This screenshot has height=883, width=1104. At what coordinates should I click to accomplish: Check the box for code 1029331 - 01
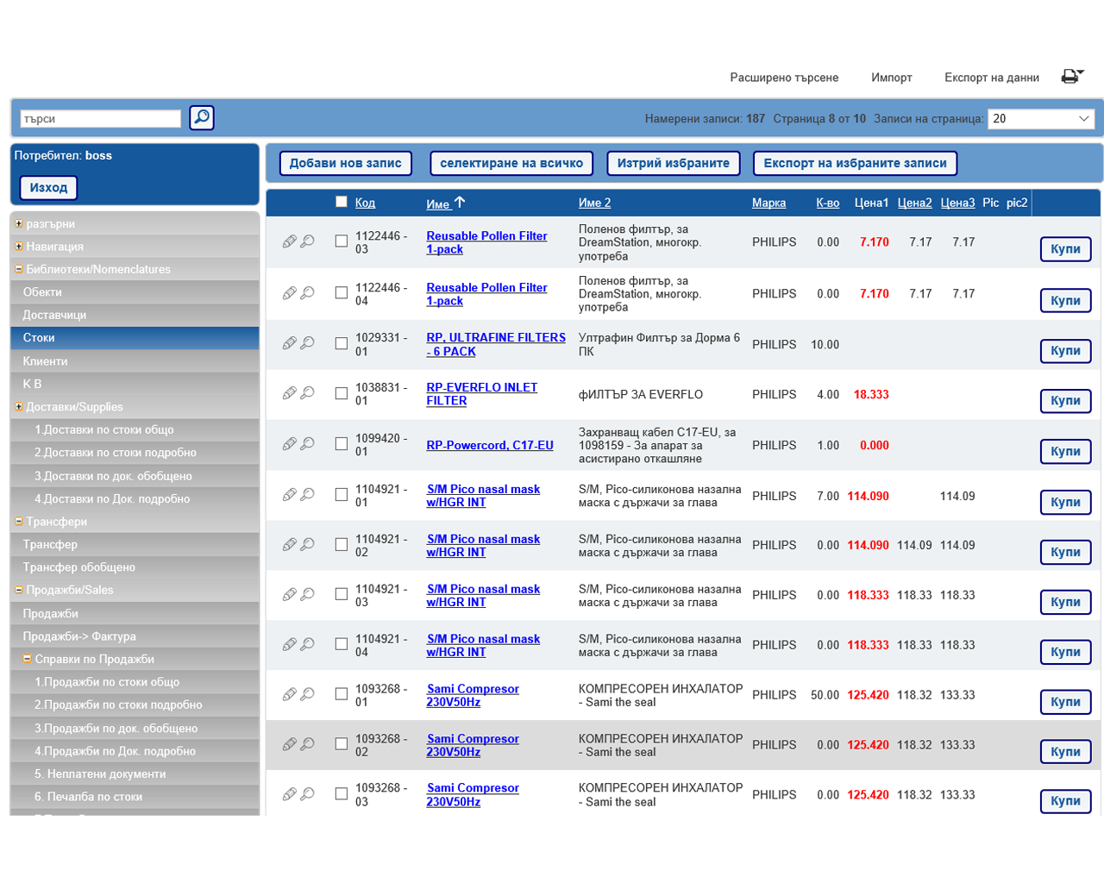(342, 344)
